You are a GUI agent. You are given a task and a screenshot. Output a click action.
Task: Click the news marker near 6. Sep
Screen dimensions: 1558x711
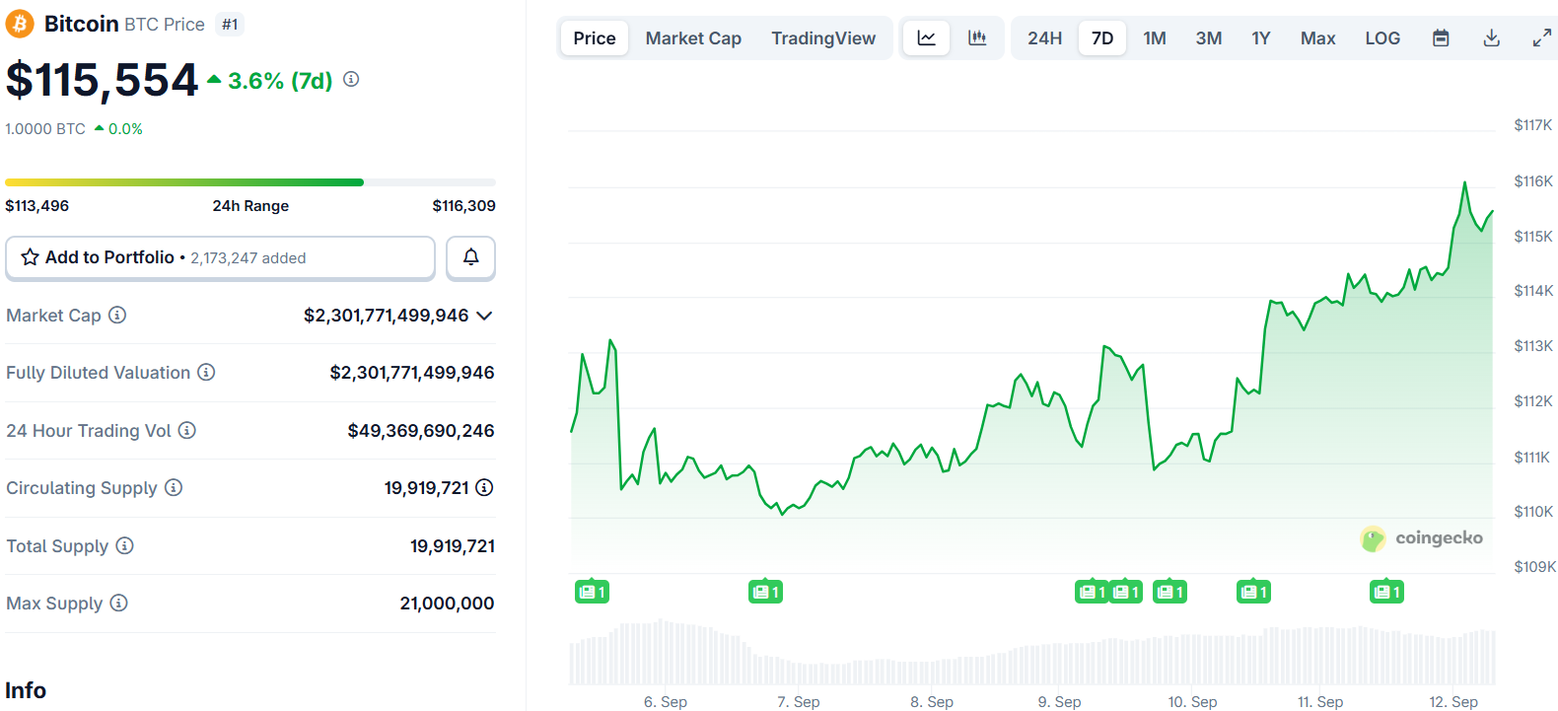click(x=593, y=592)
